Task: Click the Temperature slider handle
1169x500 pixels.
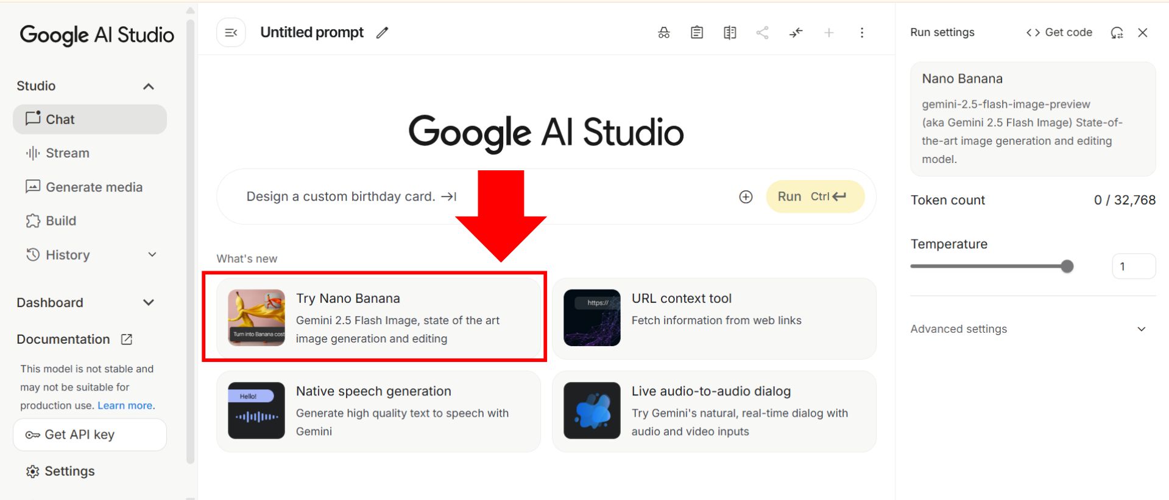Action: 1067,266
